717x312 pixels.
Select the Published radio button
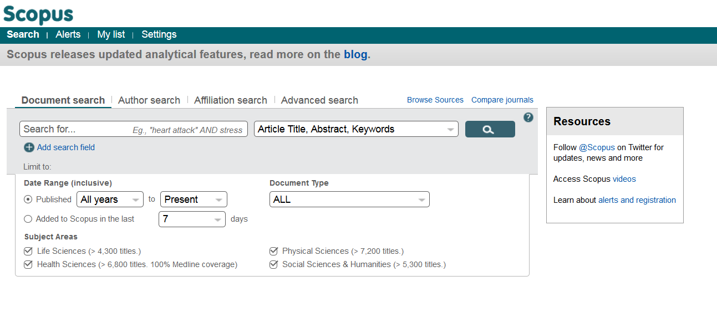tap(28, 200)
